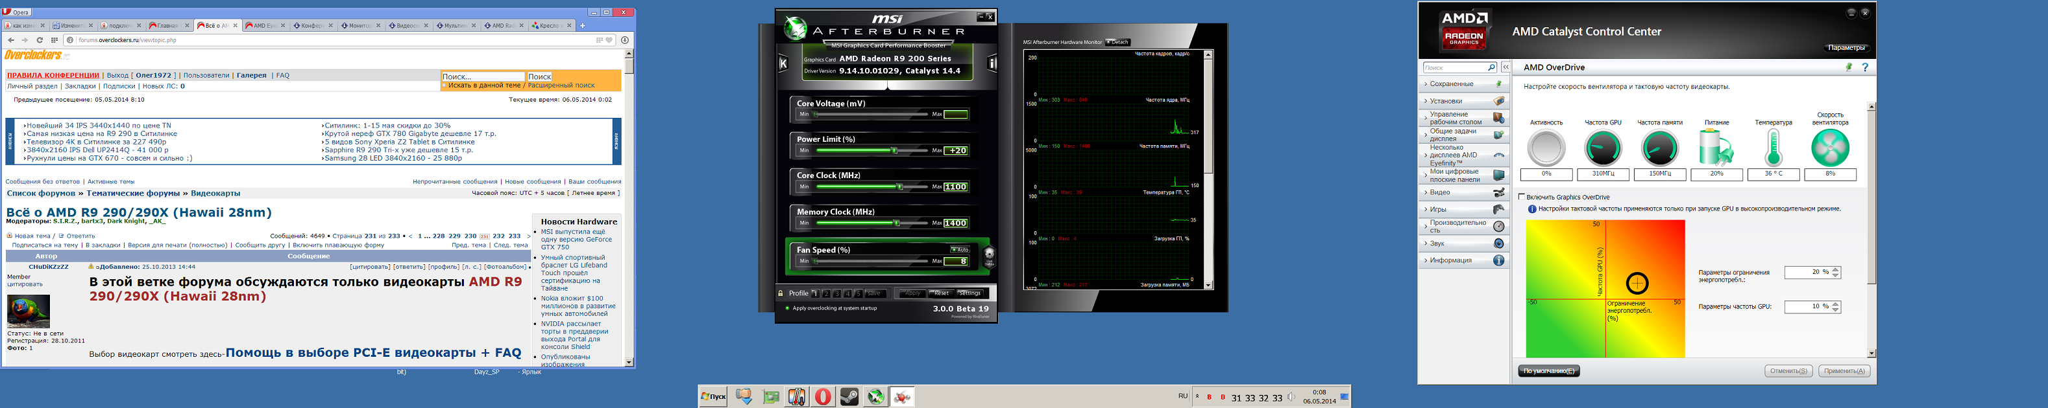
Task: Toggle Fan Speed 'Auto' button in Afterburner
Action: click(960, 249)
